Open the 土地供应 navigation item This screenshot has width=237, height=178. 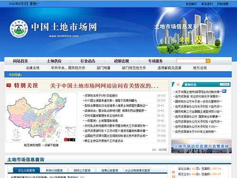tap(54, 61)
